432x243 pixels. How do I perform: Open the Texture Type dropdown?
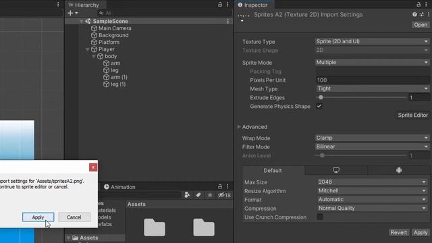pyautogui.click(x=372, y=41)
